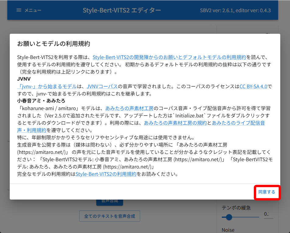Click the メニュー label in header
Screen dimensions: 290x233
coord(33,10)
